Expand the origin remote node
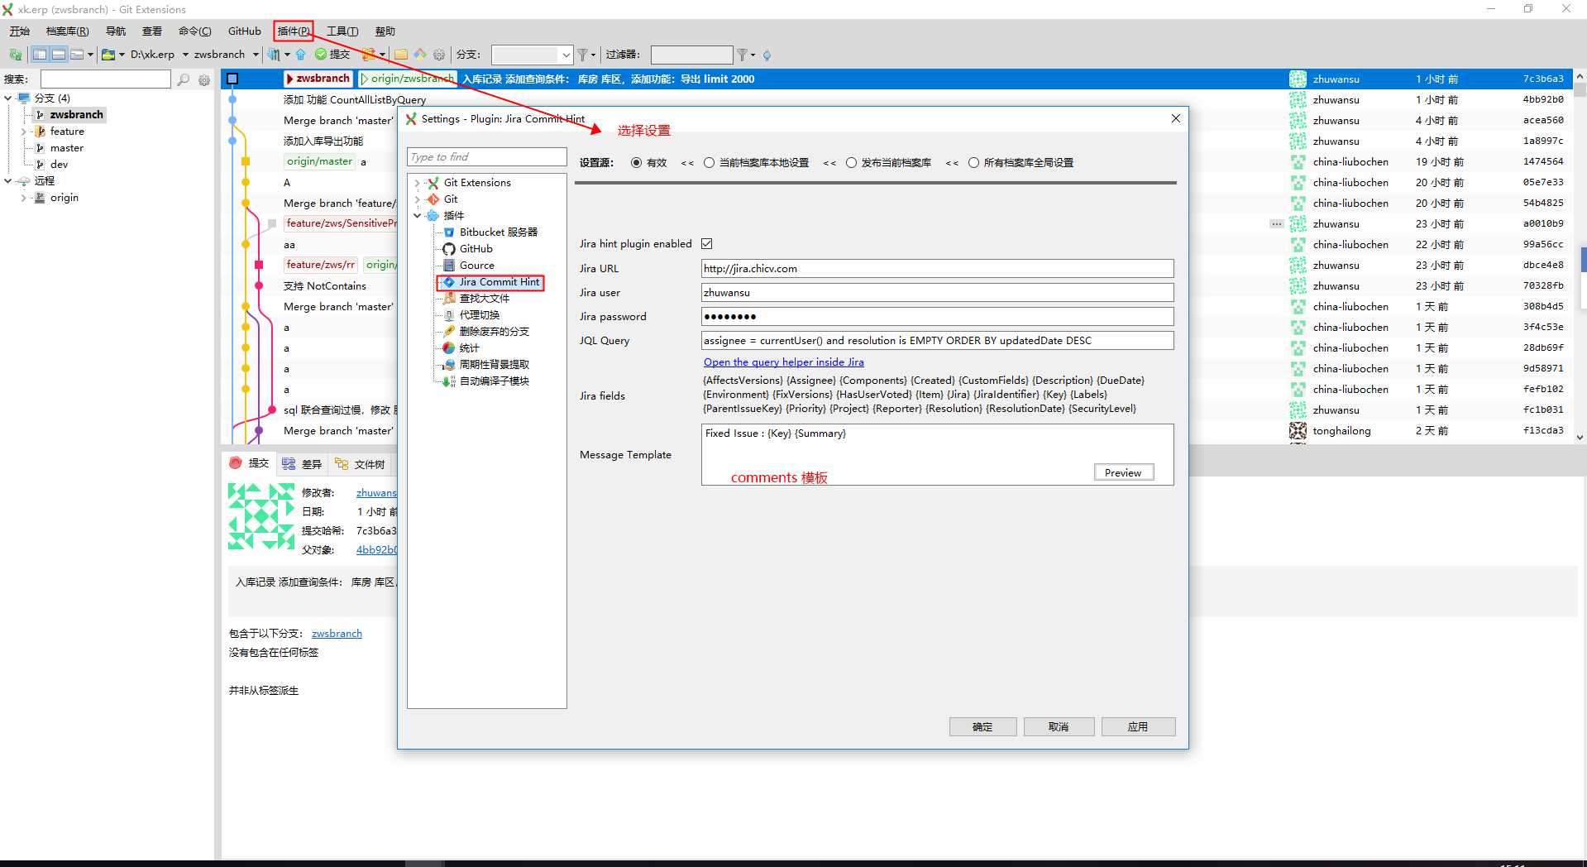The width and height of the screenshot is (1587, 867). tap(23, 198)
